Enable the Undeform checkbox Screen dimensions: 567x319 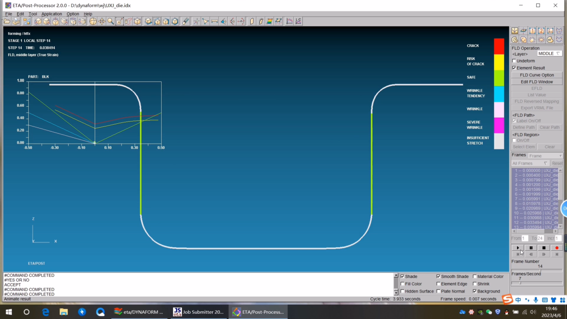pos(515,61)
